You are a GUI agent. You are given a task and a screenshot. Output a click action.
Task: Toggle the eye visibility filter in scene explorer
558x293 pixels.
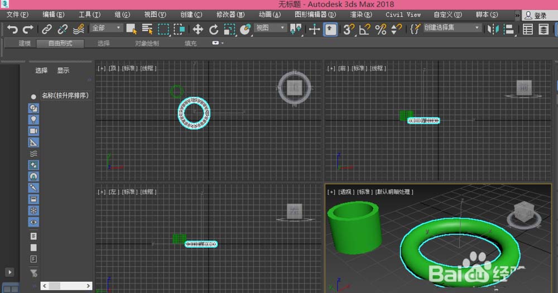tap(33, 222)
